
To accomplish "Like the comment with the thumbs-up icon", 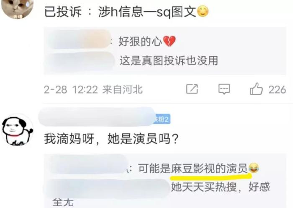I will (256, 89).
